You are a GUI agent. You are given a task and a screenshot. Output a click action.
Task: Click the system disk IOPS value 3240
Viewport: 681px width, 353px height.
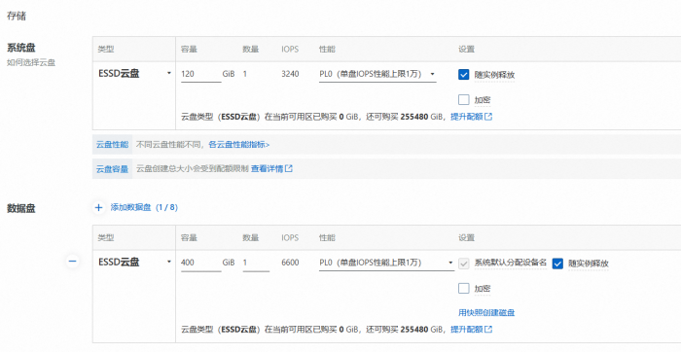(290, 74)
